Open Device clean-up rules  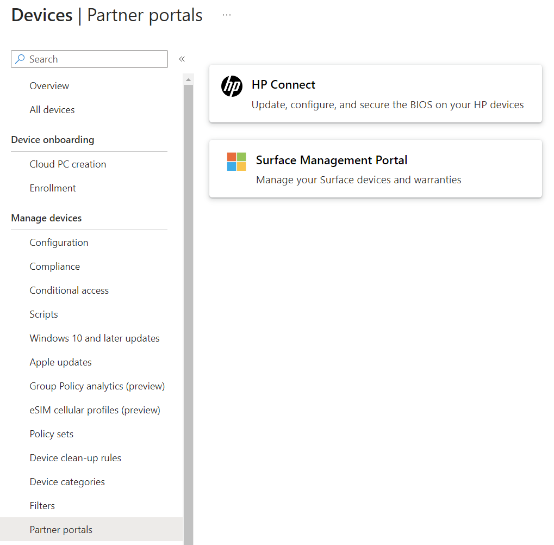point(75,458)
